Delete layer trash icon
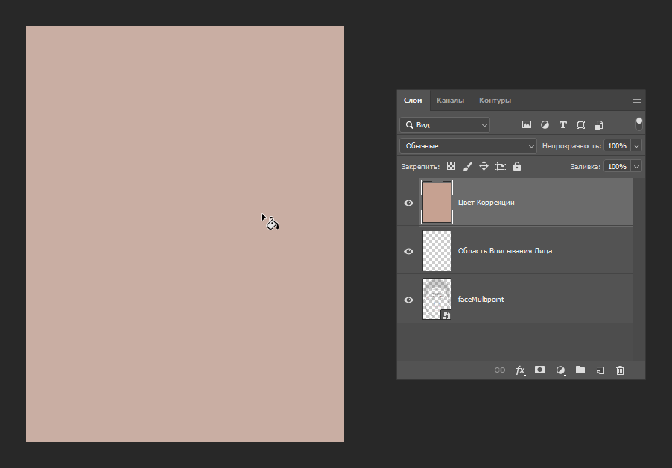Image resolution: width=672 pixels, height=468 pixels. tap(620, 370)
